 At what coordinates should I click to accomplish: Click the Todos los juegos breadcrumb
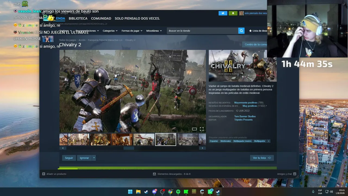click(x=68, y=40)
